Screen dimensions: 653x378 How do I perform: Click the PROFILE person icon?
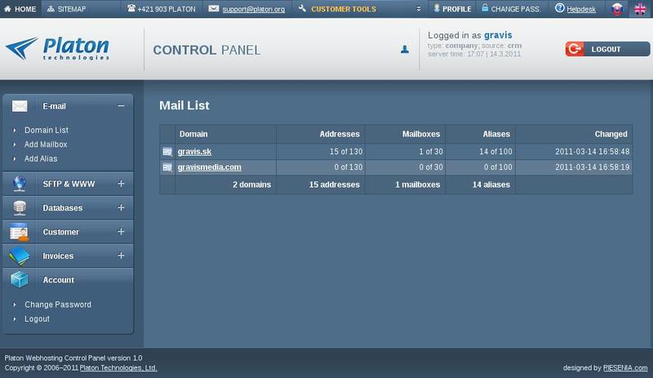point(437,8)
